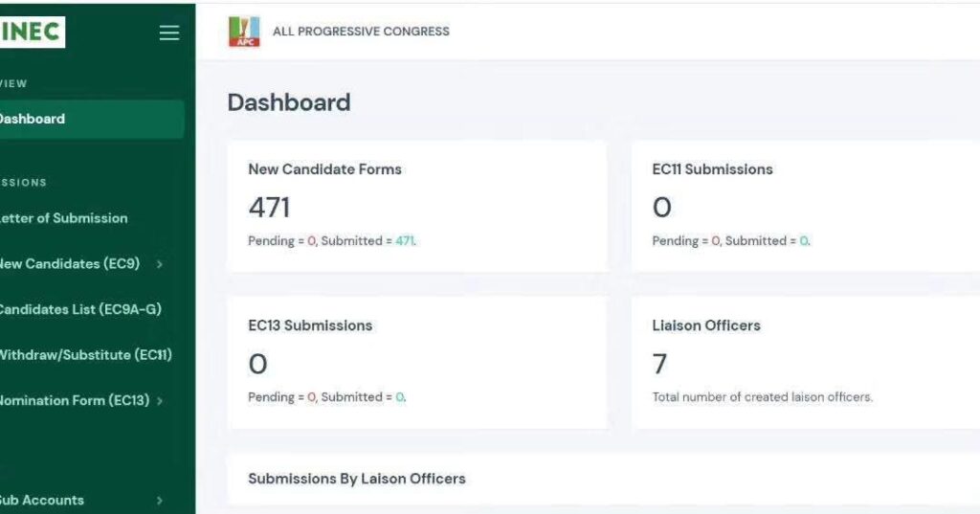Expand the Sub Accounts chevron
The width and height of the screenshot is (980, 514).
click(160, 501)
